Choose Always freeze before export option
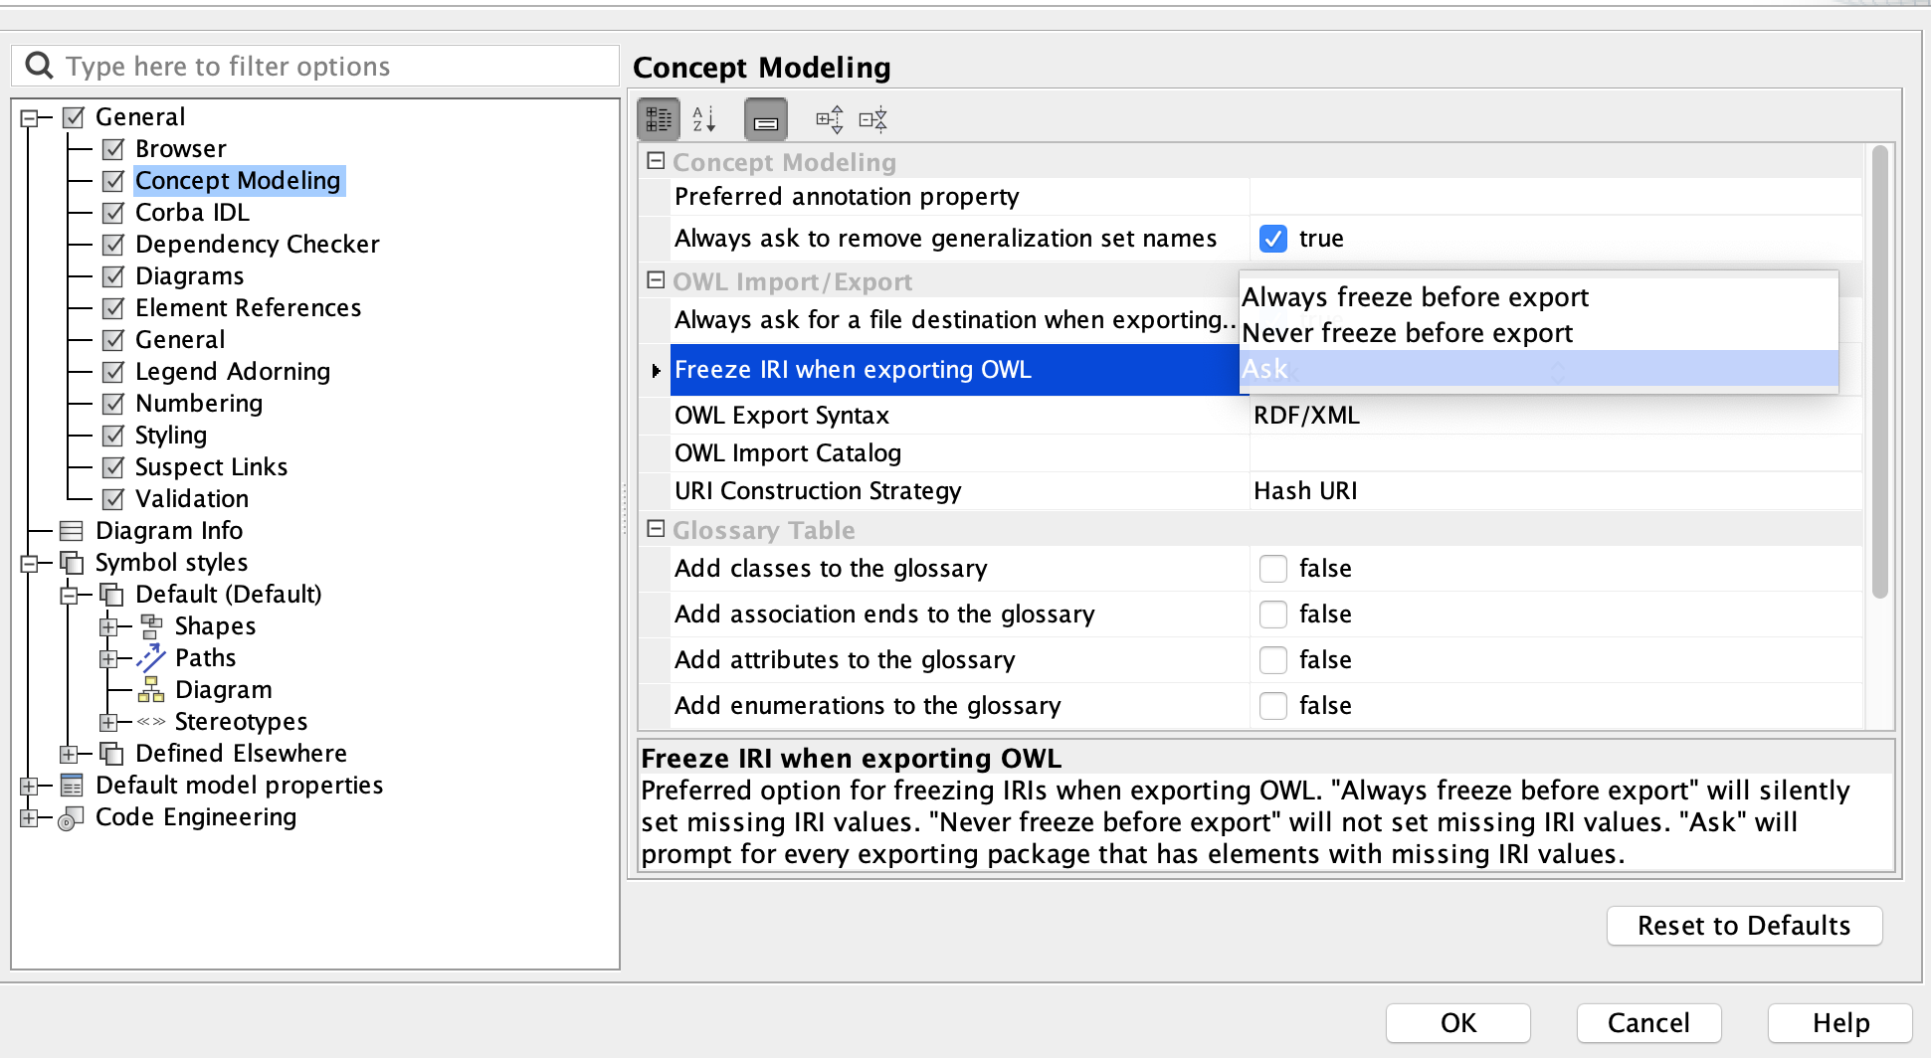The height and width of the screenshot is (1058, 1931). pyautogui.click(x=1415, y=297)
